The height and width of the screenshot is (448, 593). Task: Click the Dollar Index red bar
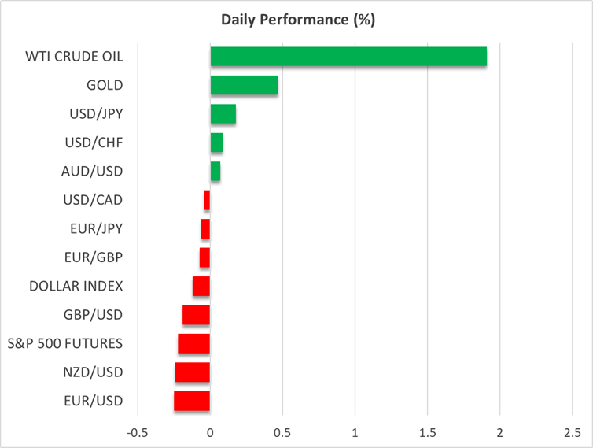(201, 286)
